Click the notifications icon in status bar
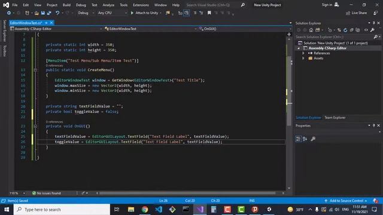Image resolution: width=383 pixels, height=215 pixels. [x=375, y=201]
